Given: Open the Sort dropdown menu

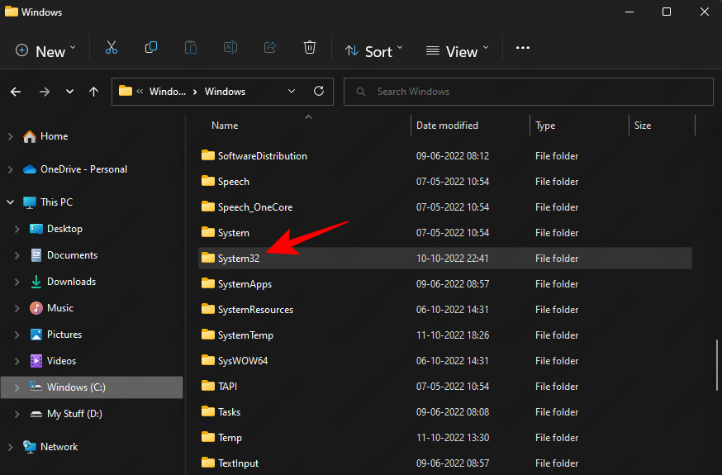Looking at the screenshot, I should [373, 51].
